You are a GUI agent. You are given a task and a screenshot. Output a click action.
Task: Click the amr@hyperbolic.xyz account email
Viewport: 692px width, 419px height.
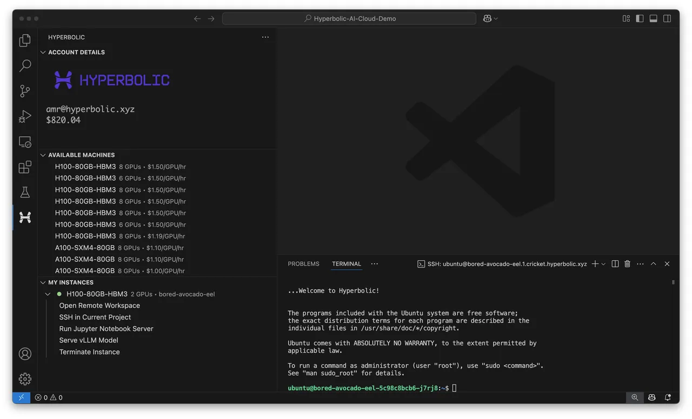click(90, 109)
